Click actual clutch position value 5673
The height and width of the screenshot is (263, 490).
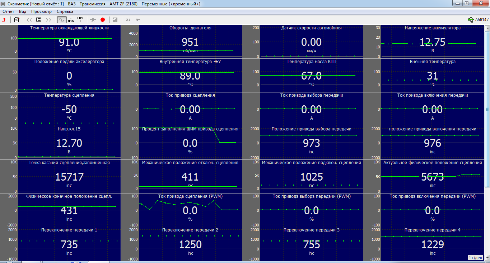(x=433, y=177)
